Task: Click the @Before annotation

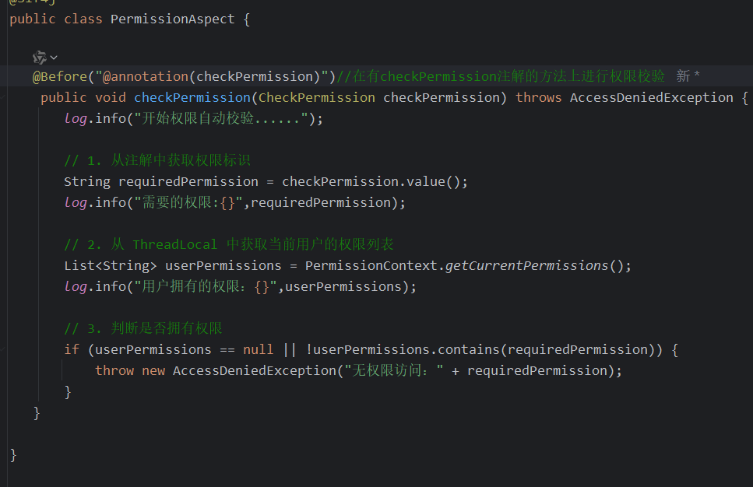Action: pos(58,76)
